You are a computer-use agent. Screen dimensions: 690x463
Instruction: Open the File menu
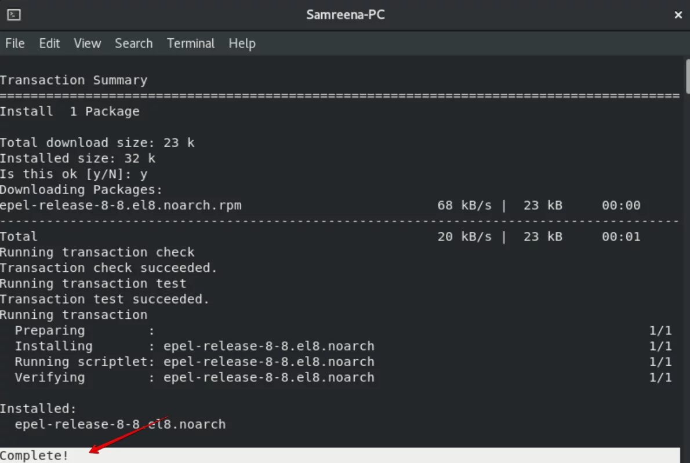(15, 43)
